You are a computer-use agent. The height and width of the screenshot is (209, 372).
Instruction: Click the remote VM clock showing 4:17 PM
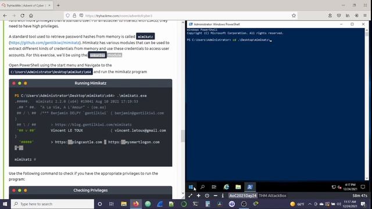coord(350,187)
